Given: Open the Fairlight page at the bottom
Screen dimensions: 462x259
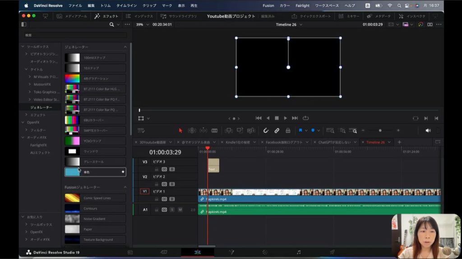Looking at the screenshot, I should [x=298, y=252].
